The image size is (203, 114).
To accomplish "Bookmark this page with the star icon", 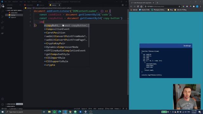I will [179, 6].
